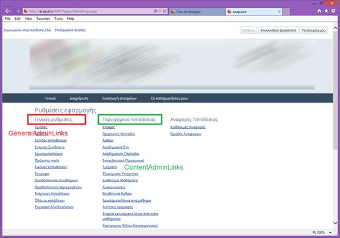340x238 pixels.
Task: Open the Help menu
Action: tap(71, 18)
